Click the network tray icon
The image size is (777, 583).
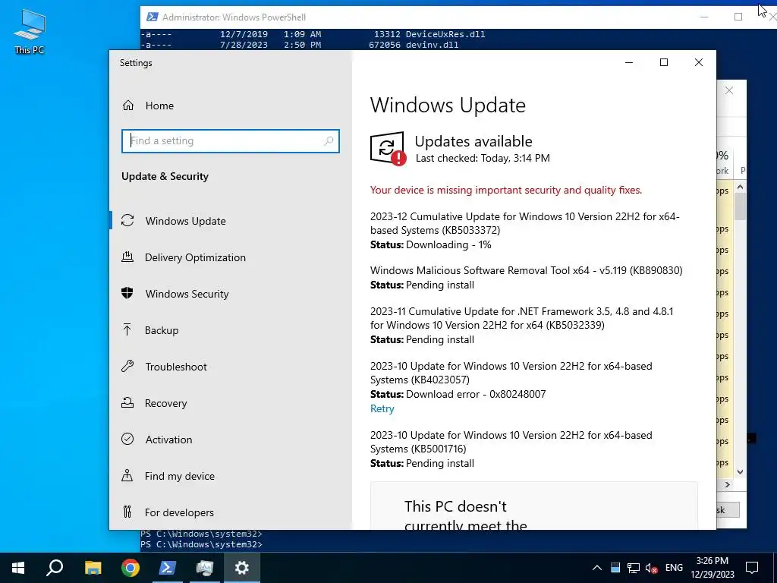point(634,568)
